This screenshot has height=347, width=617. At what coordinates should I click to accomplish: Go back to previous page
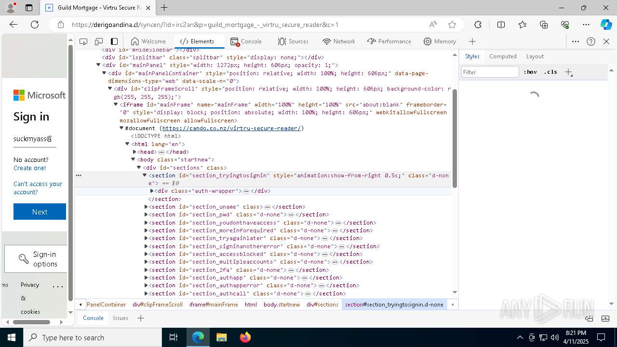pyautogui.click(x=13, y=25)
